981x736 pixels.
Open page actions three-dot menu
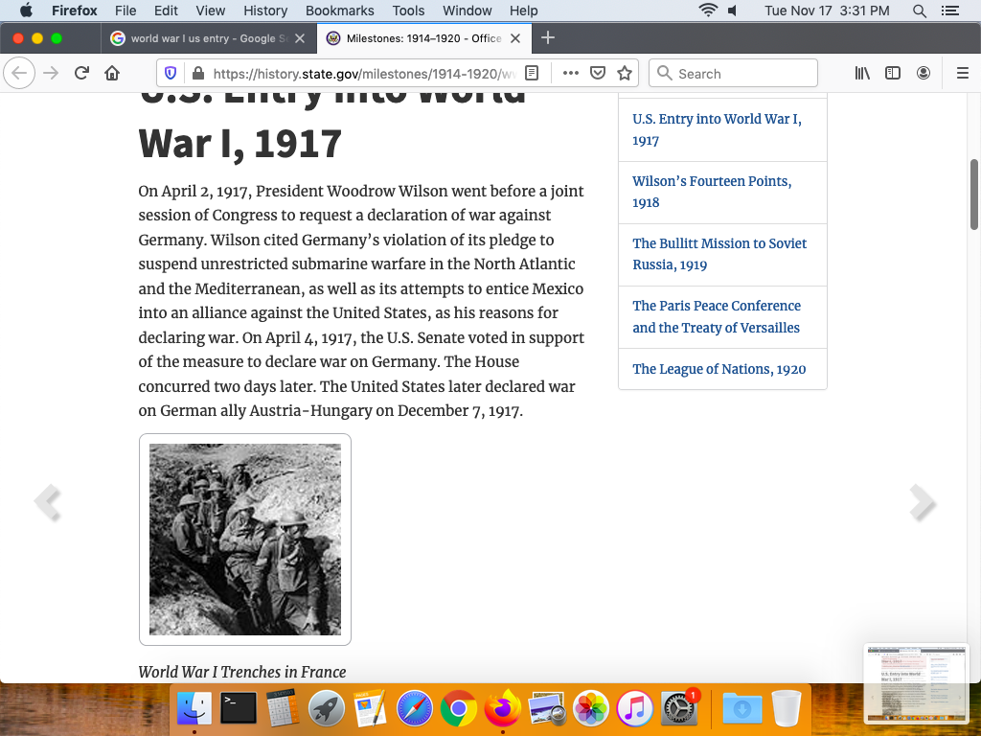[571, 74]
